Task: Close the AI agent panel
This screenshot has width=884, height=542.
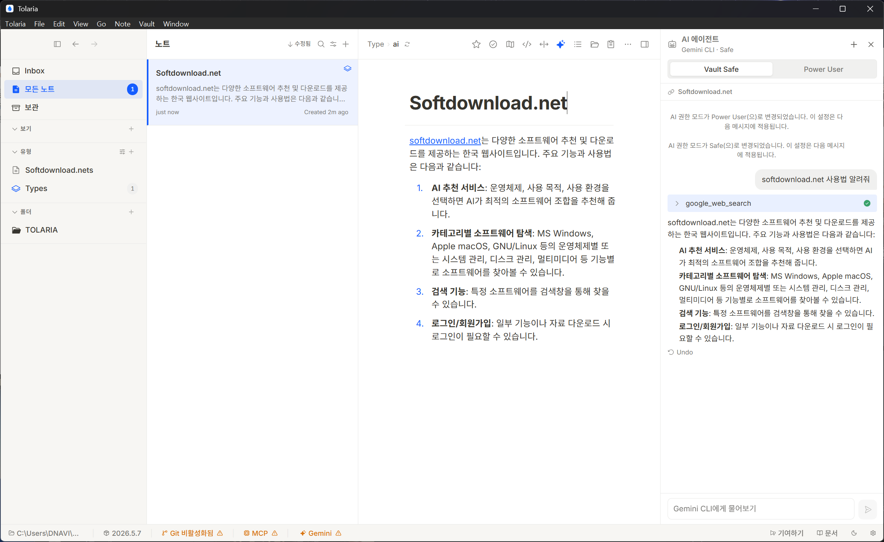Action: pos(871,44)
